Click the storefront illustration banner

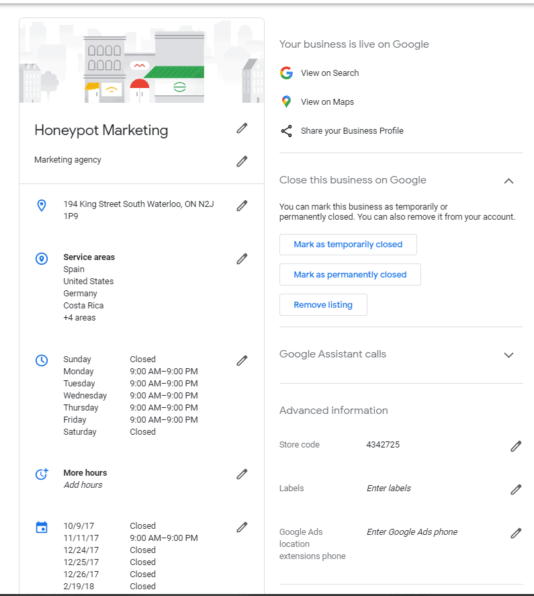tap(142, 61)
